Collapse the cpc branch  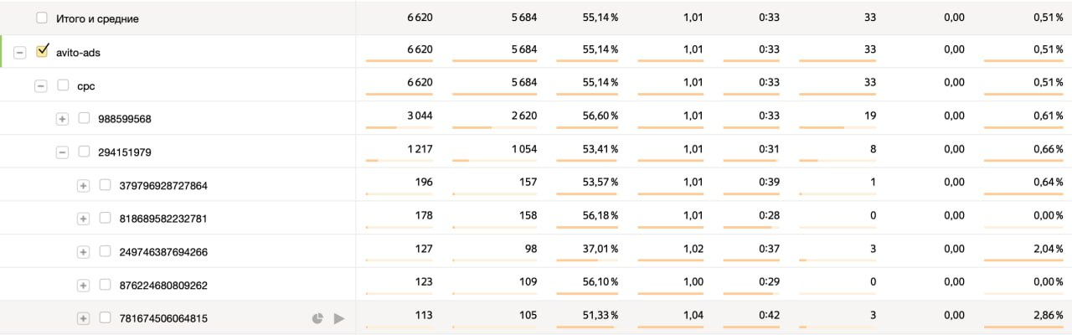coord(40,85)
